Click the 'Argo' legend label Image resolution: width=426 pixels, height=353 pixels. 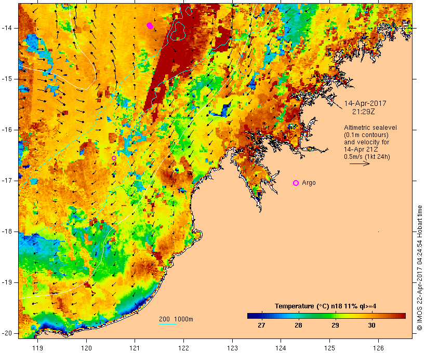(309, 183)
